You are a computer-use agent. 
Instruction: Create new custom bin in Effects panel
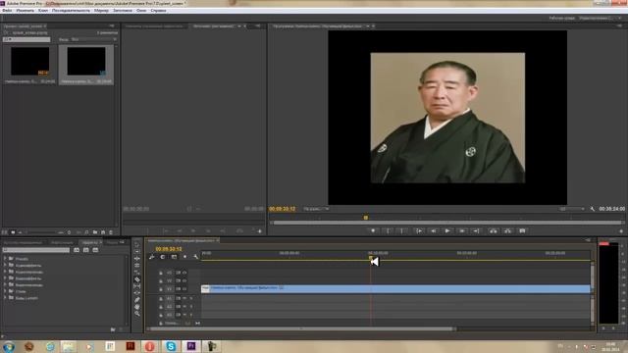[x=113, y=329]
